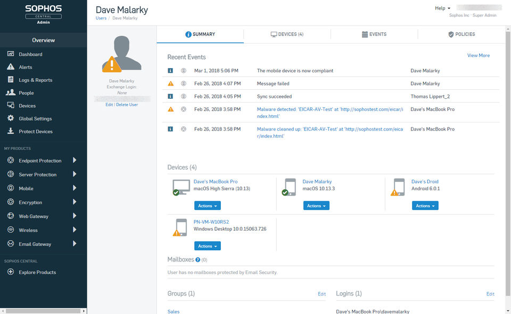Open the Sales group link
This screenshot has height=314, width=511.
pos(174,311)
